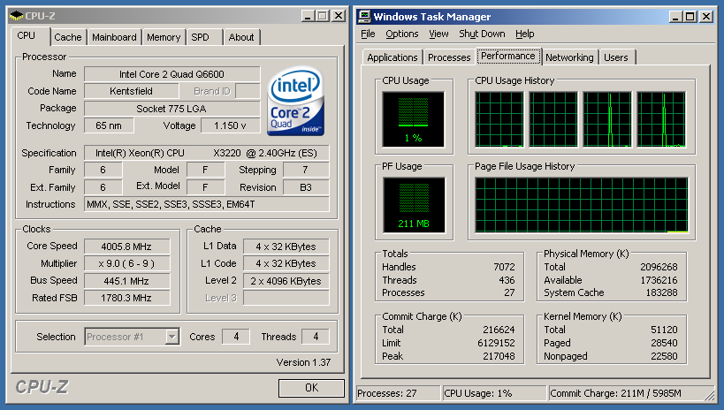Maximize the Windows Task Manager window

point(690,17)
